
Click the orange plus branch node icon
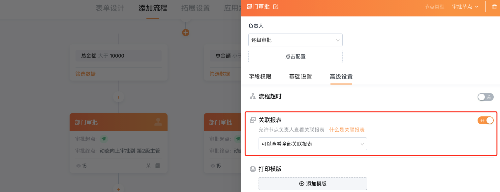tap(186, 33)
